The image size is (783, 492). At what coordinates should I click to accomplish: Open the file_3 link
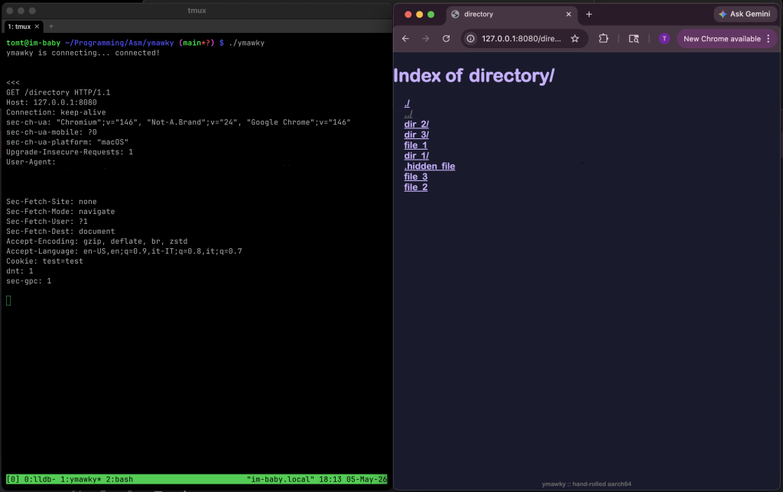(x=415, y=176)
